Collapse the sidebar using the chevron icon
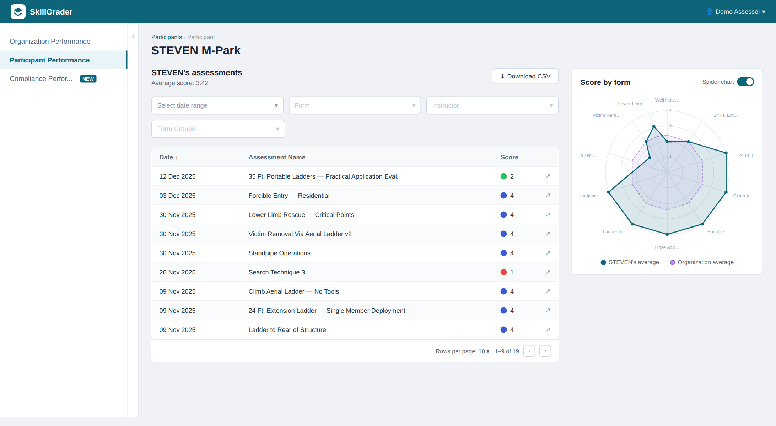The image size is (776, 426). 133,36
